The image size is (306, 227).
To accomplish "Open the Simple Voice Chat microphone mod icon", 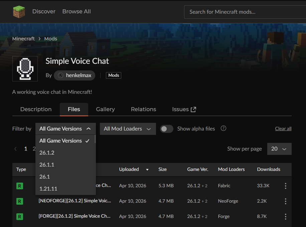I will [x=25, y=69].
